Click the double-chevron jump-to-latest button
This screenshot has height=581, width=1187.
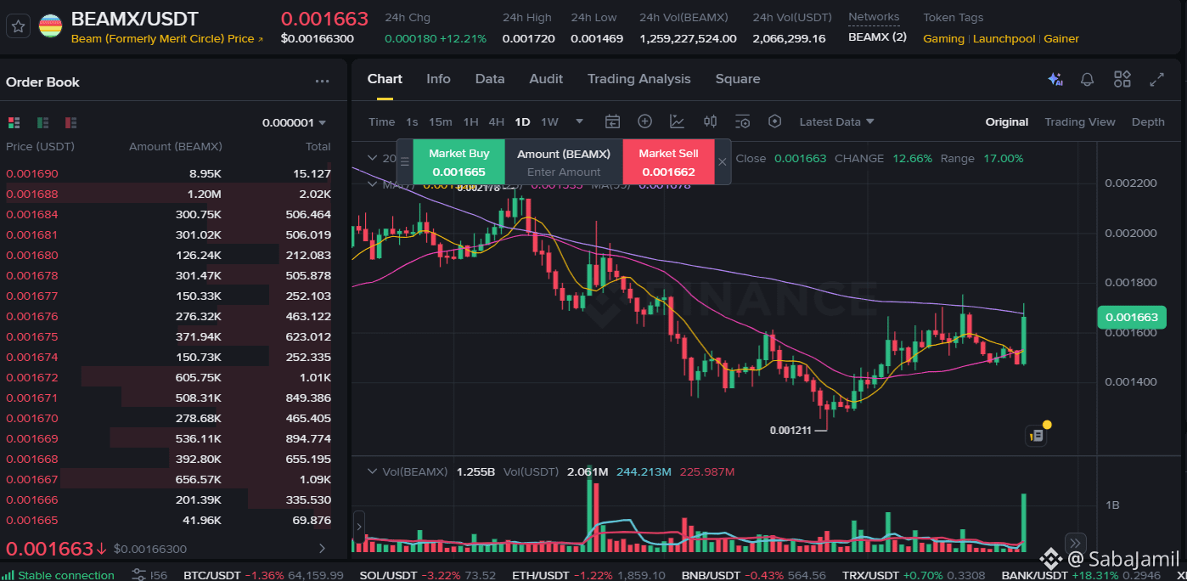[1075, 543]
